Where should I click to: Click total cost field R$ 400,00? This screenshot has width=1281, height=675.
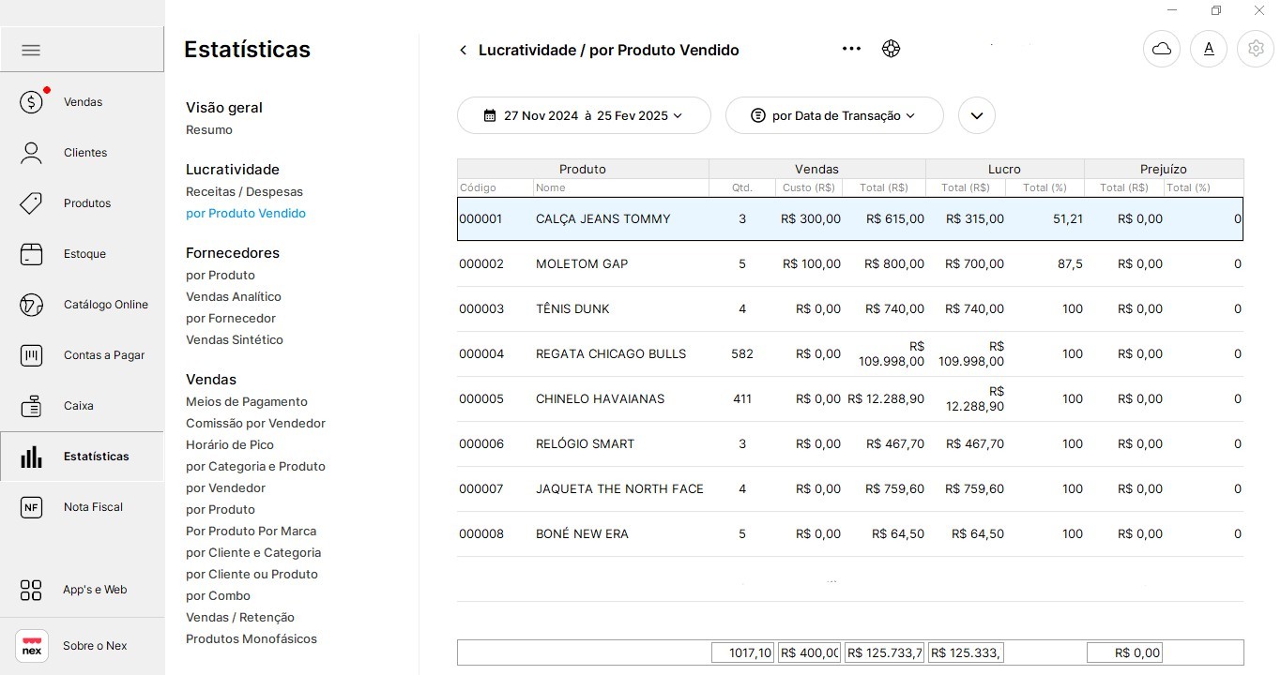click(x=809, y=652)
